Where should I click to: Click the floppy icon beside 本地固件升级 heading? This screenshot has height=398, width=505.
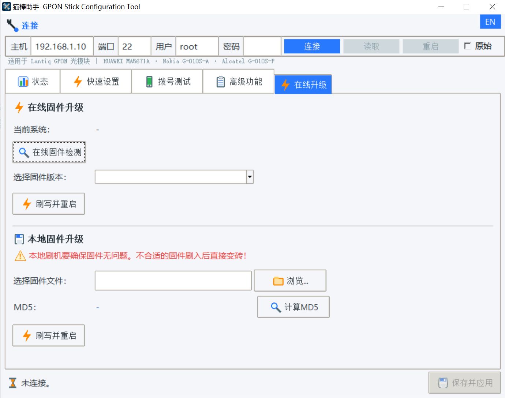click(x=19, y=239)
